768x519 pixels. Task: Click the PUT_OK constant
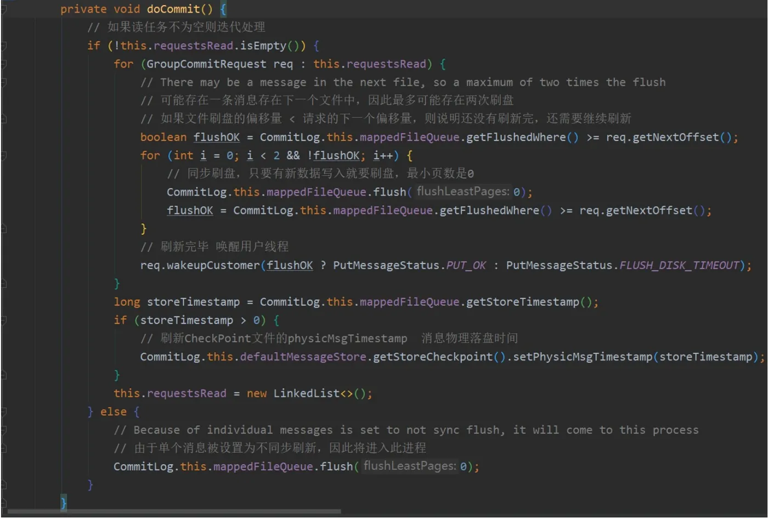pyautogui.click(x=466, y=265)
